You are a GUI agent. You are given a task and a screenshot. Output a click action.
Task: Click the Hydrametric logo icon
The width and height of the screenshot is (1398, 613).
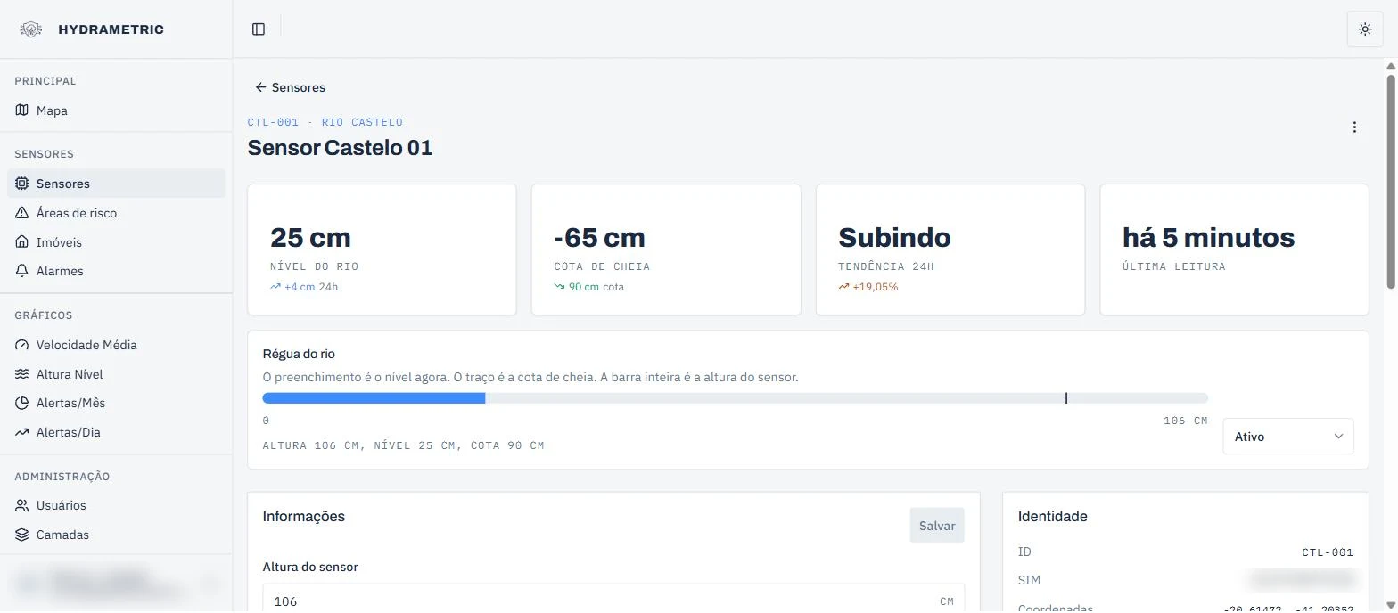click(x=31, y=29)
